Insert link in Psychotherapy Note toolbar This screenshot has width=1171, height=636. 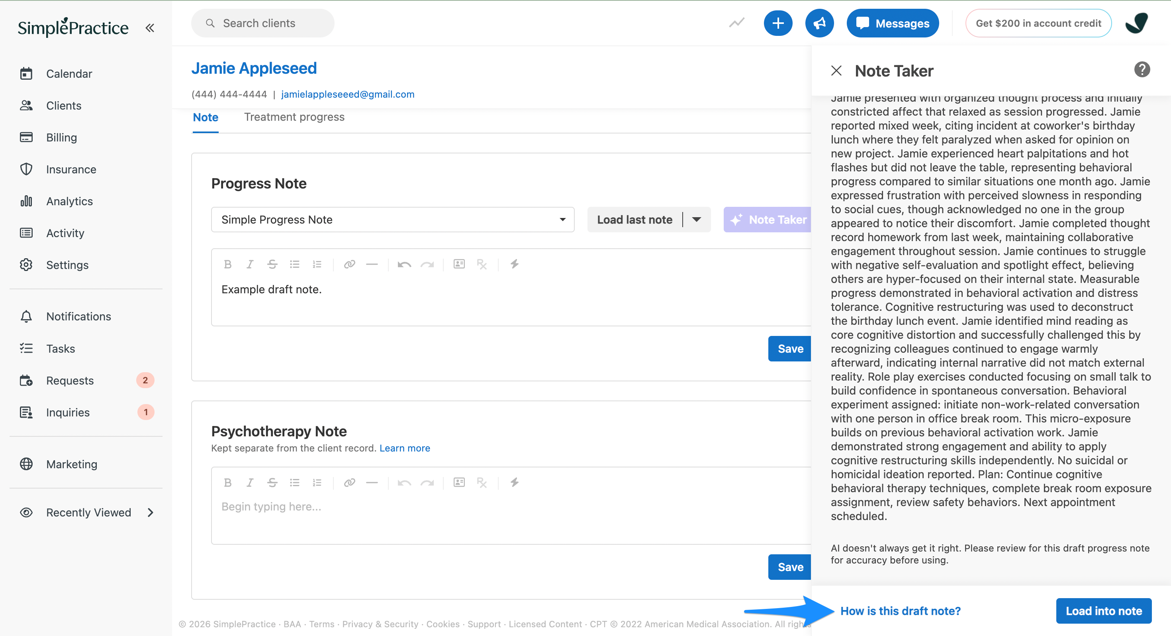(x=349, y=483)
